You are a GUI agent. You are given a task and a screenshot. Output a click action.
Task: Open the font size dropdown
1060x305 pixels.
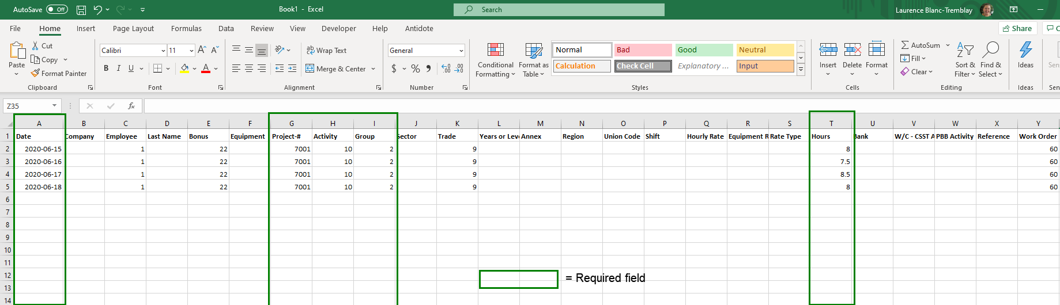tap(191, 51)
